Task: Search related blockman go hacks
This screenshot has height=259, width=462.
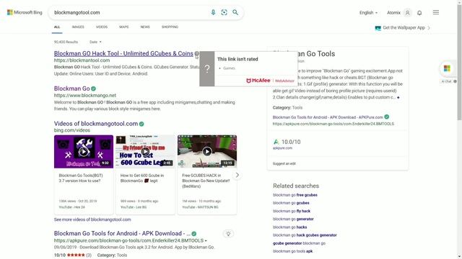Action: pyautogui.click(x=289, y=227)
